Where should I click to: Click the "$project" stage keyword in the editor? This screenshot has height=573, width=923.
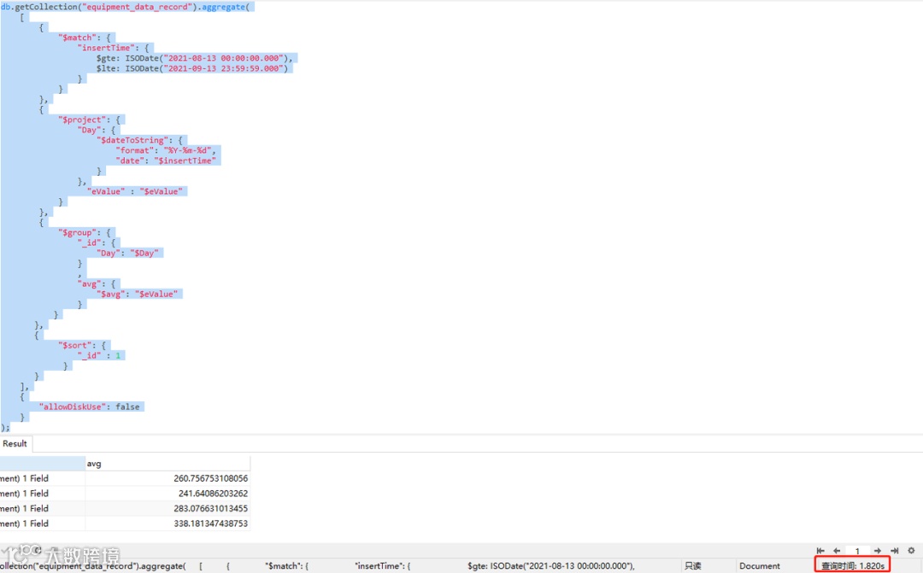(82, 120)
